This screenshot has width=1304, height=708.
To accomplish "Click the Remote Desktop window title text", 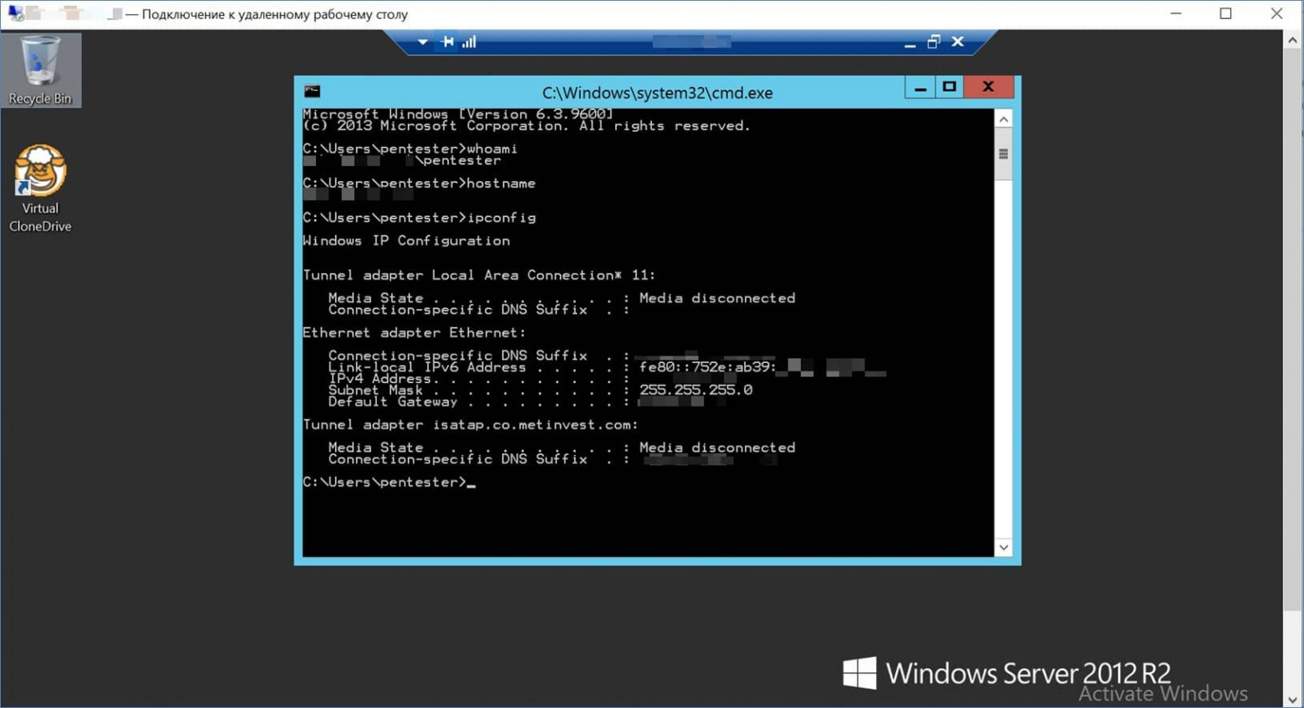I will coord(275,14).
